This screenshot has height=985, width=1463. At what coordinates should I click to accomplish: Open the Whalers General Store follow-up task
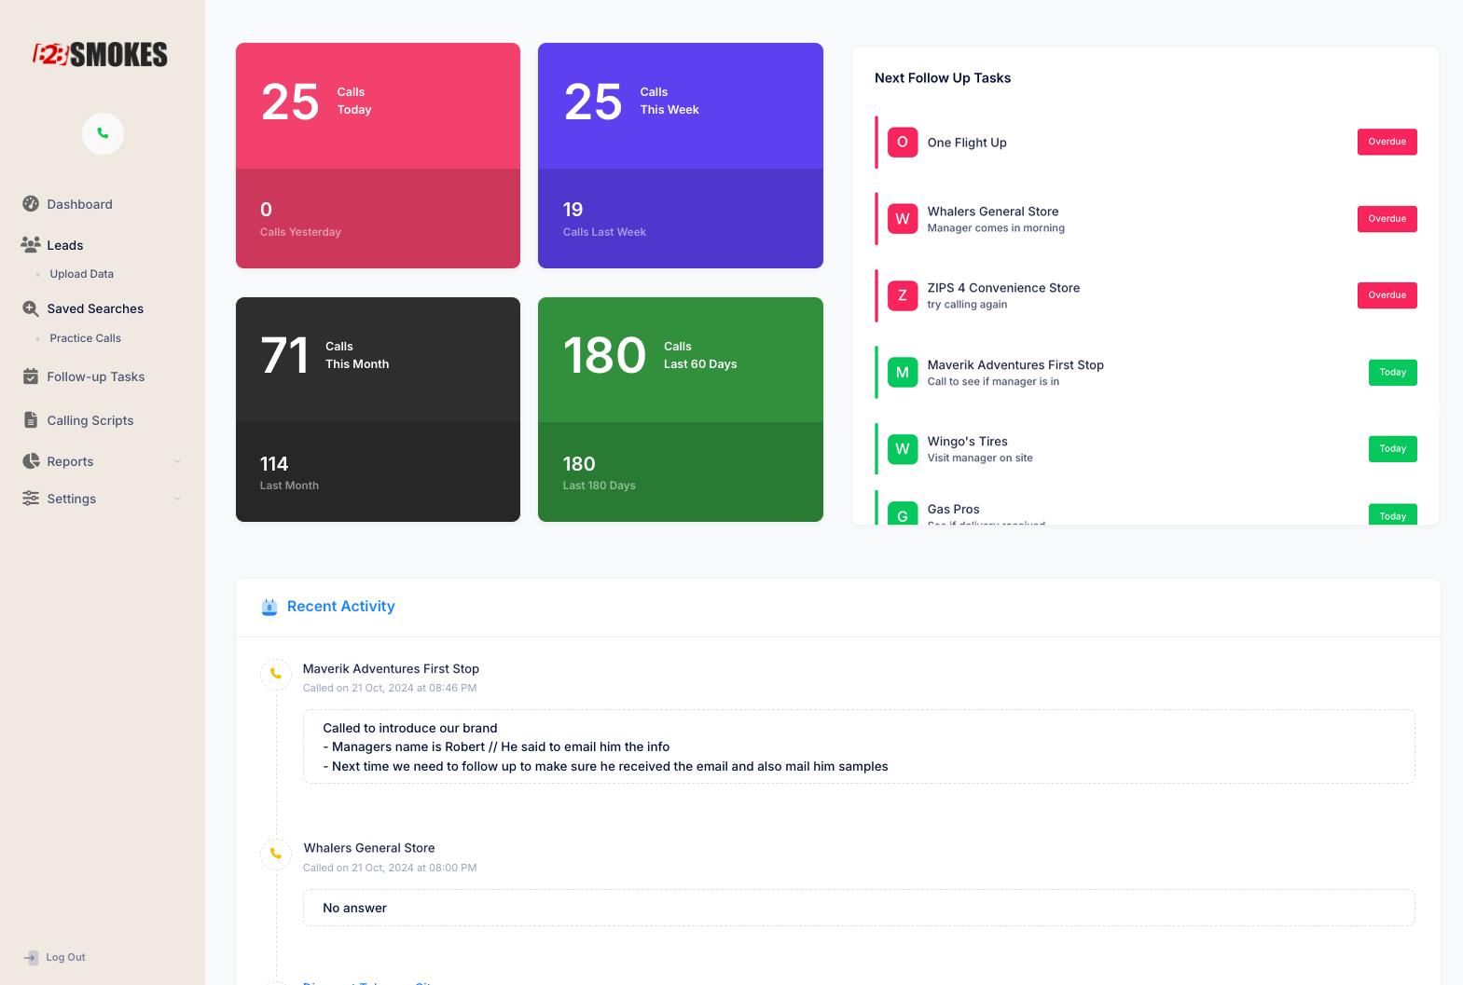tap(992, 212)
